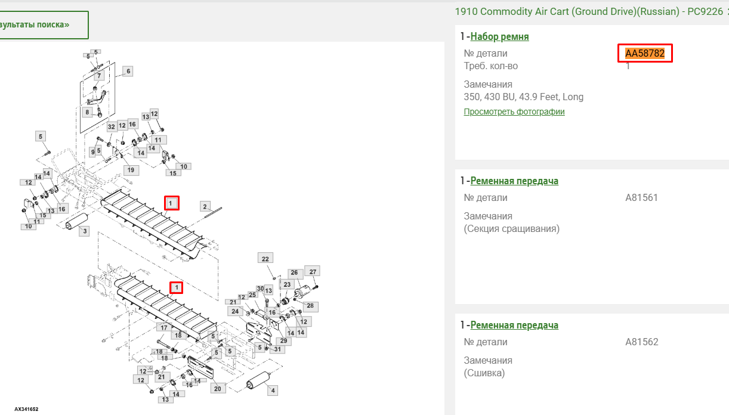Click Замечания label under AA58782
This screenshot has width=729, height=415.
click(488, 84)
